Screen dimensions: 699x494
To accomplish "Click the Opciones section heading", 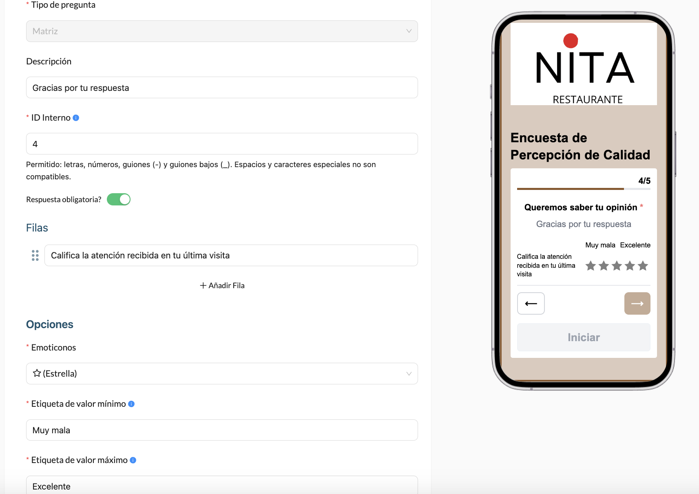I will [x=50, y=324].
